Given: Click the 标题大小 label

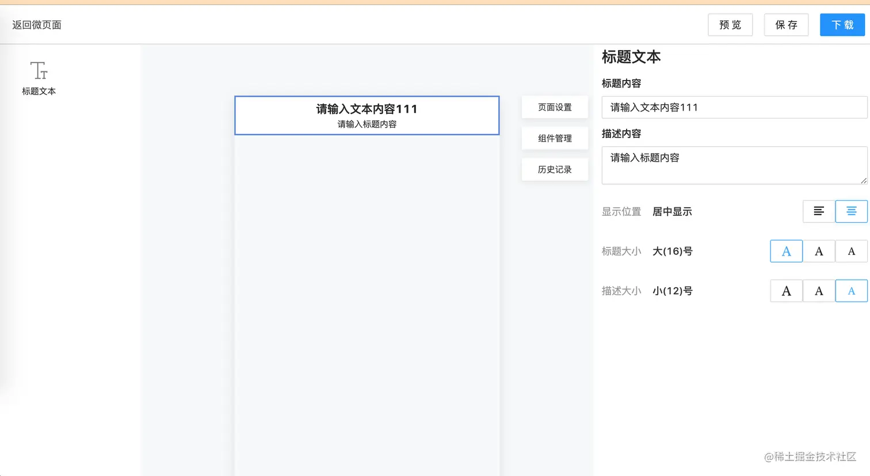Looking at the screenshot, I should (621, 252).
